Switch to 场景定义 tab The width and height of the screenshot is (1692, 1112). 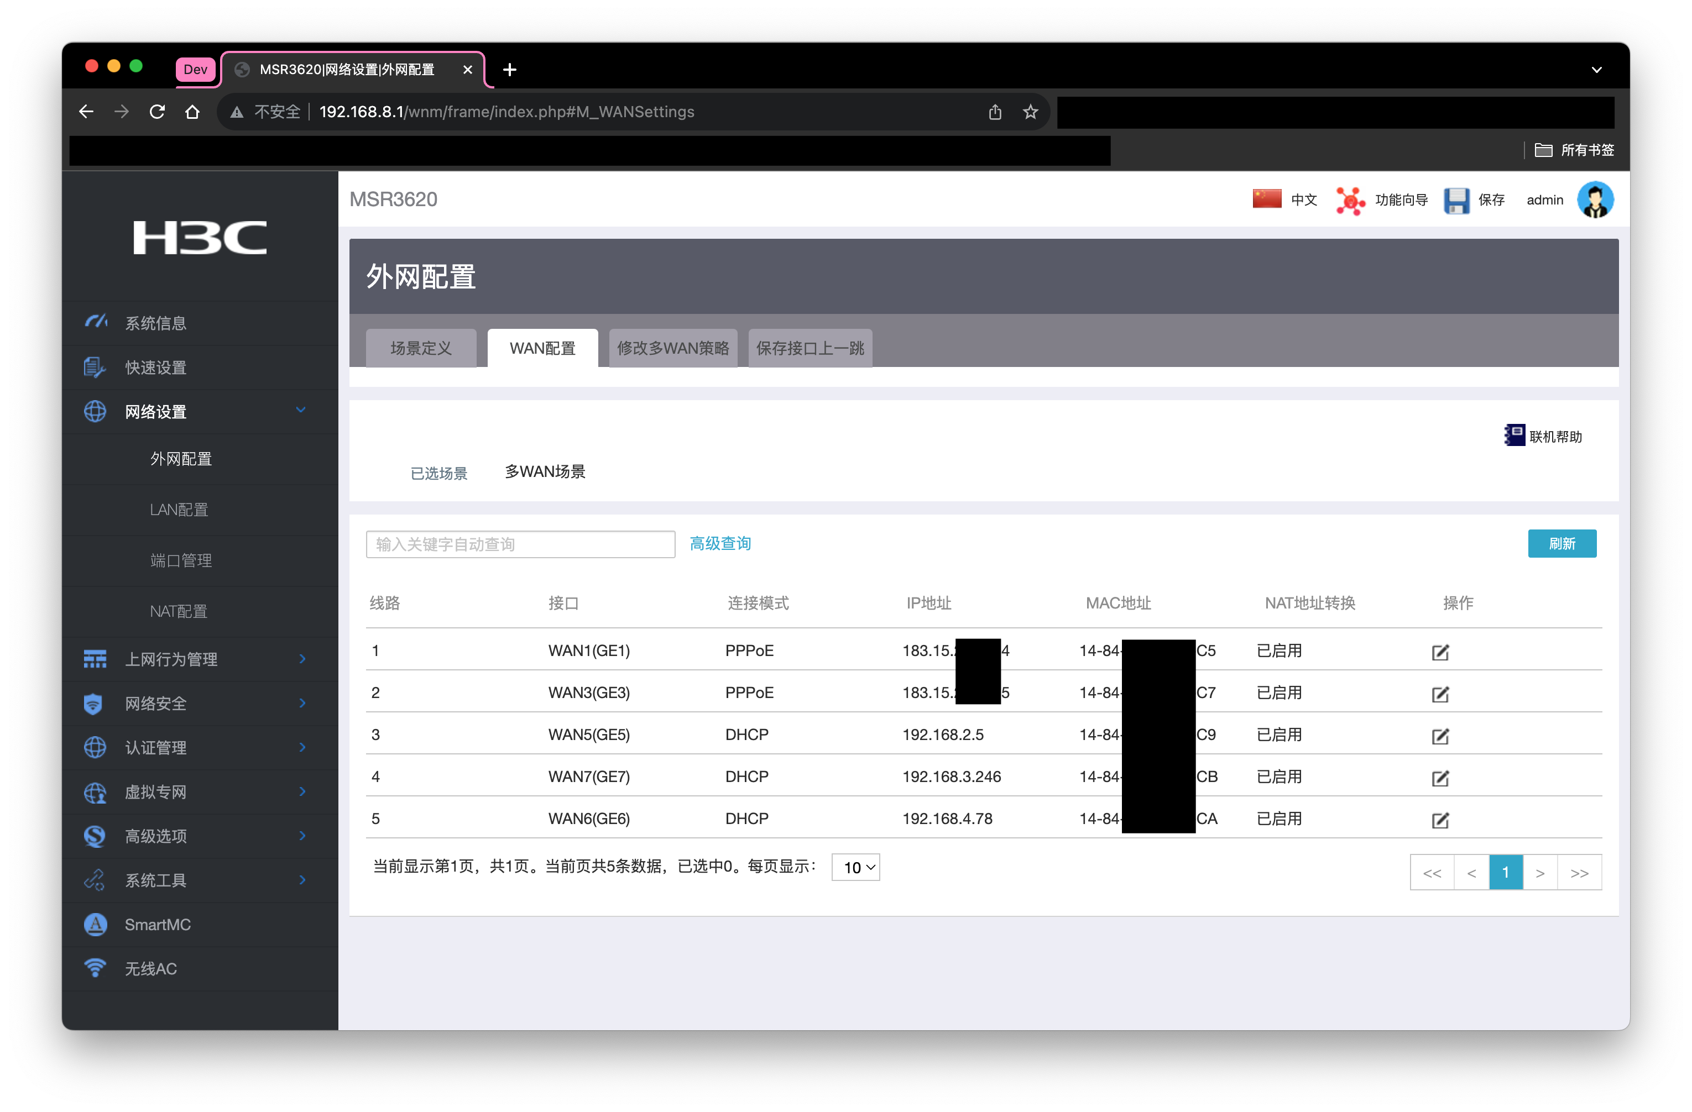pos(421,348)
